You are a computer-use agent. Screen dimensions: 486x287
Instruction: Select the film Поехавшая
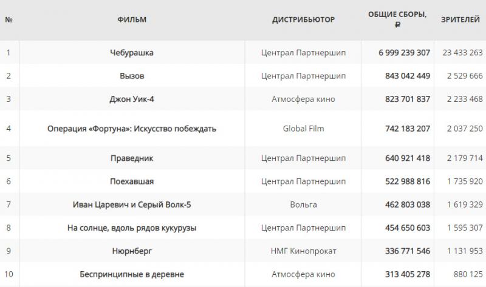click(x=132, y=181)
